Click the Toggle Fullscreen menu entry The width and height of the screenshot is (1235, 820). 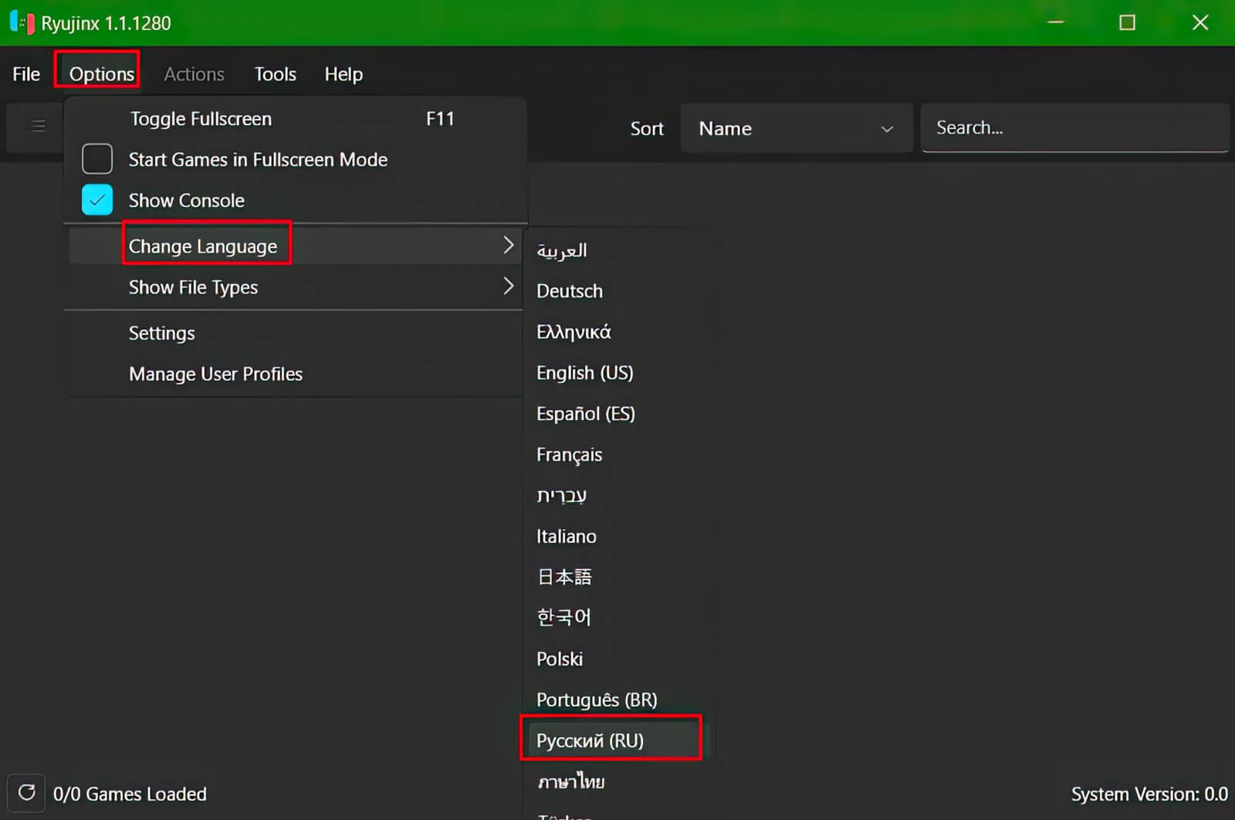201,119
